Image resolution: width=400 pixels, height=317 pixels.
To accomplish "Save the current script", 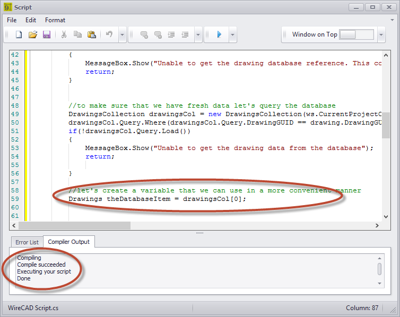I will tap(47, 34).
